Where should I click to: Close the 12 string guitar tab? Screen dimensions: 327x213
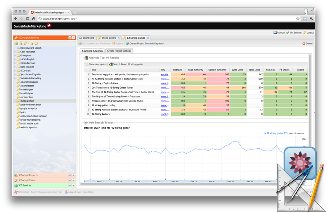(148, 38)
